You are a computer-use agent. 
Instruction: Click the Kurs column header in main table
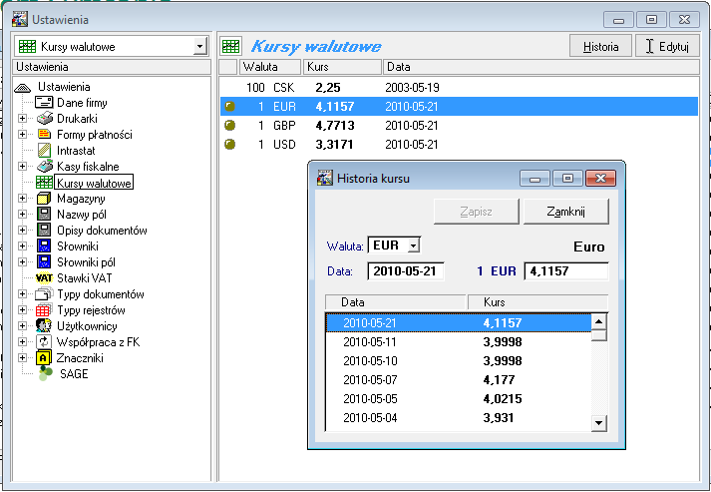point(342,67)
